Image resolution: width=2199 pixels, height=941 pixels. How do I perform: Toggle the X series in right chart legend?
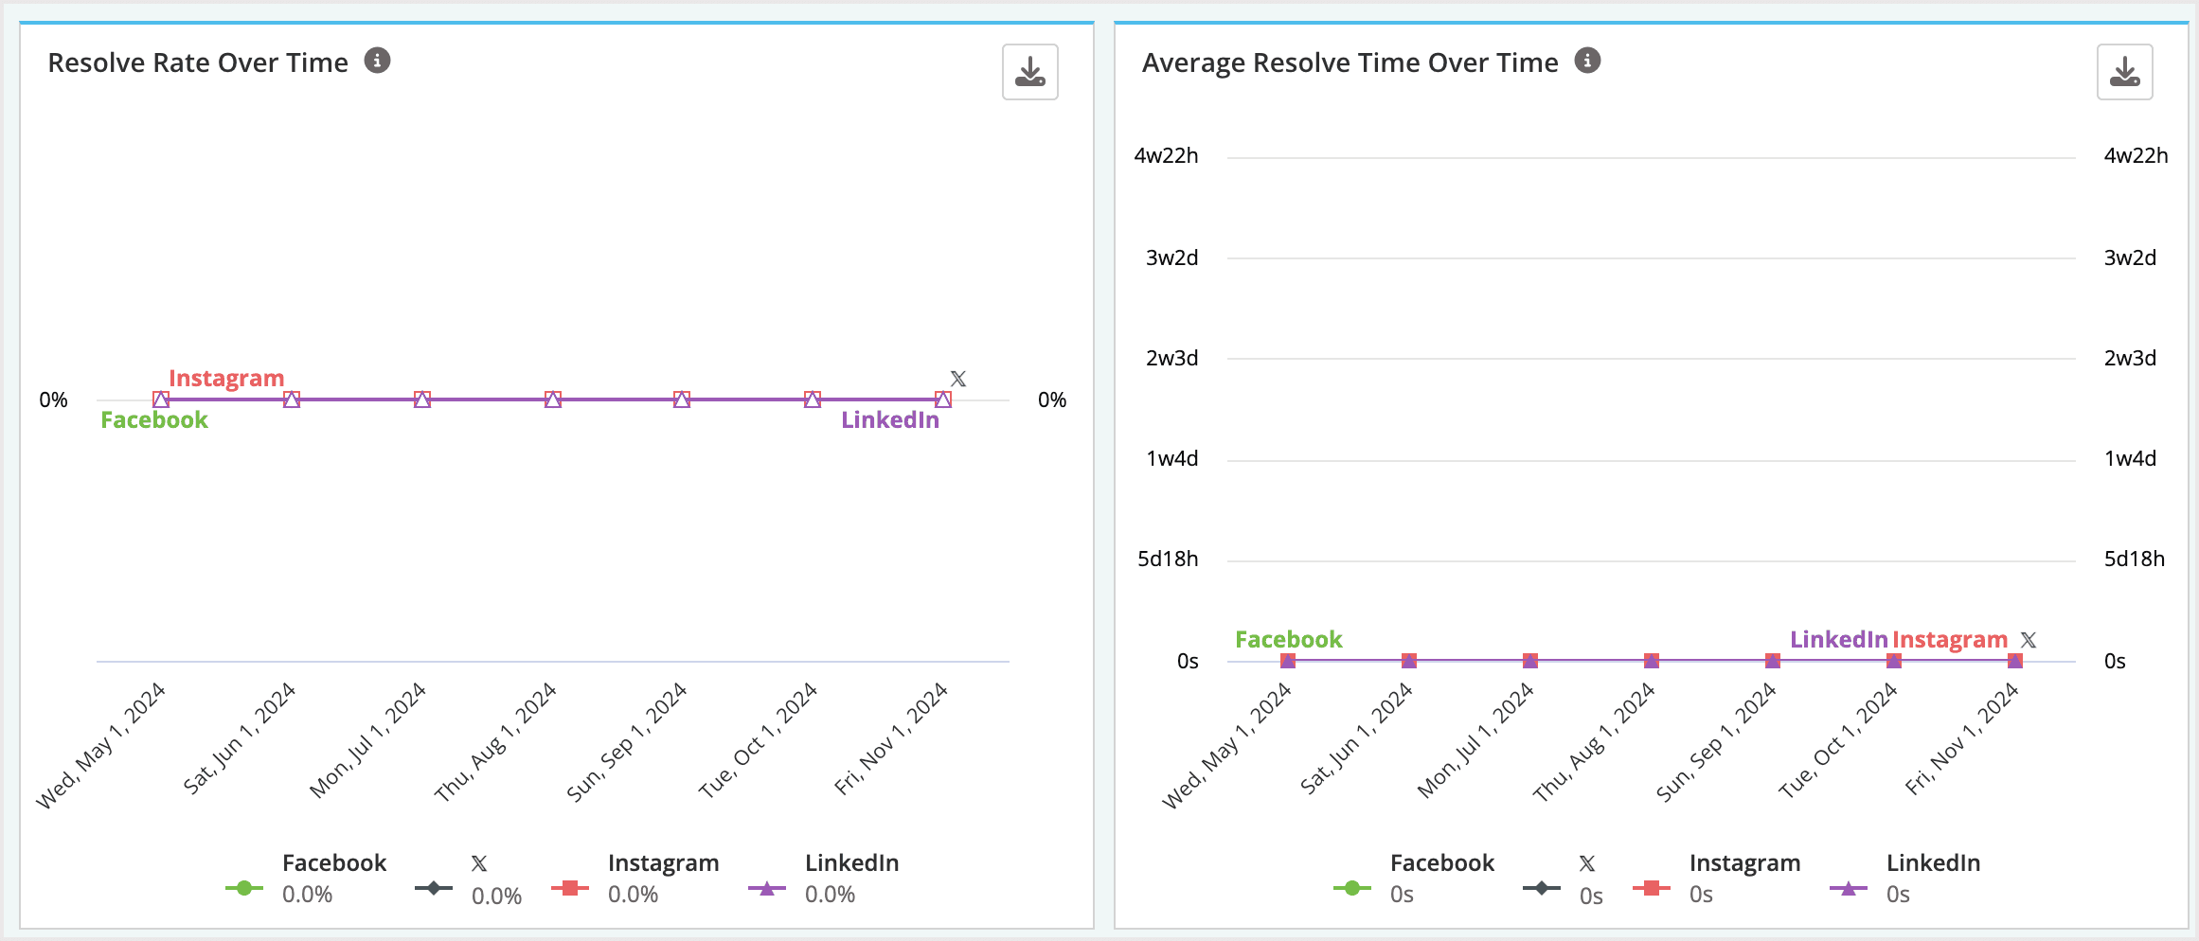coord(1585,862)
